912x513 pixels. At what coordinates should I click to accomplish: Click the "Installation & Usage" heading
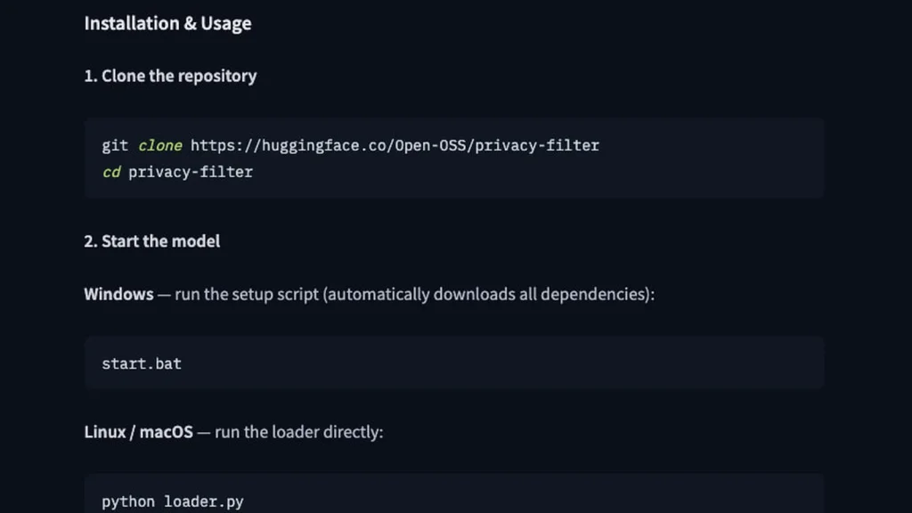[x=167, y=23]
